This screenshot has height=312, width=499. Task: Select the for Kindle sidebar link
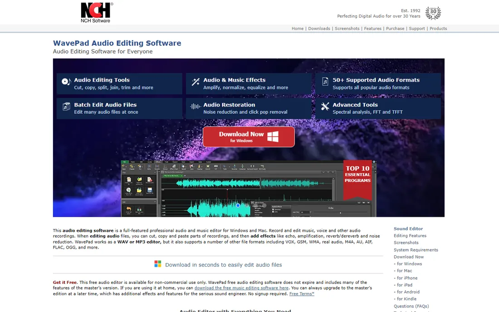point(406,299)
